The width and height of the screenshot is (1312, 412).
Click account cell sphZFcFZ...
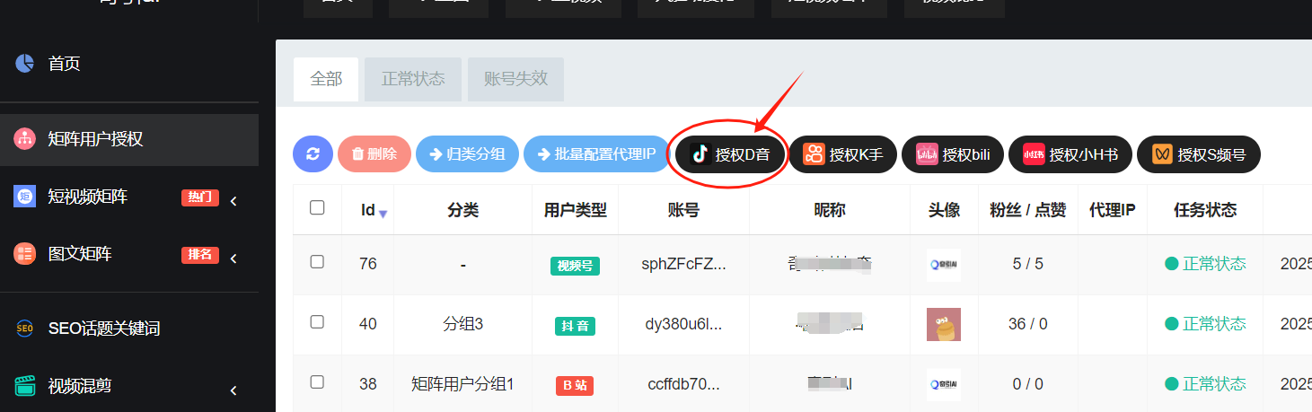[x=683, y=264]
